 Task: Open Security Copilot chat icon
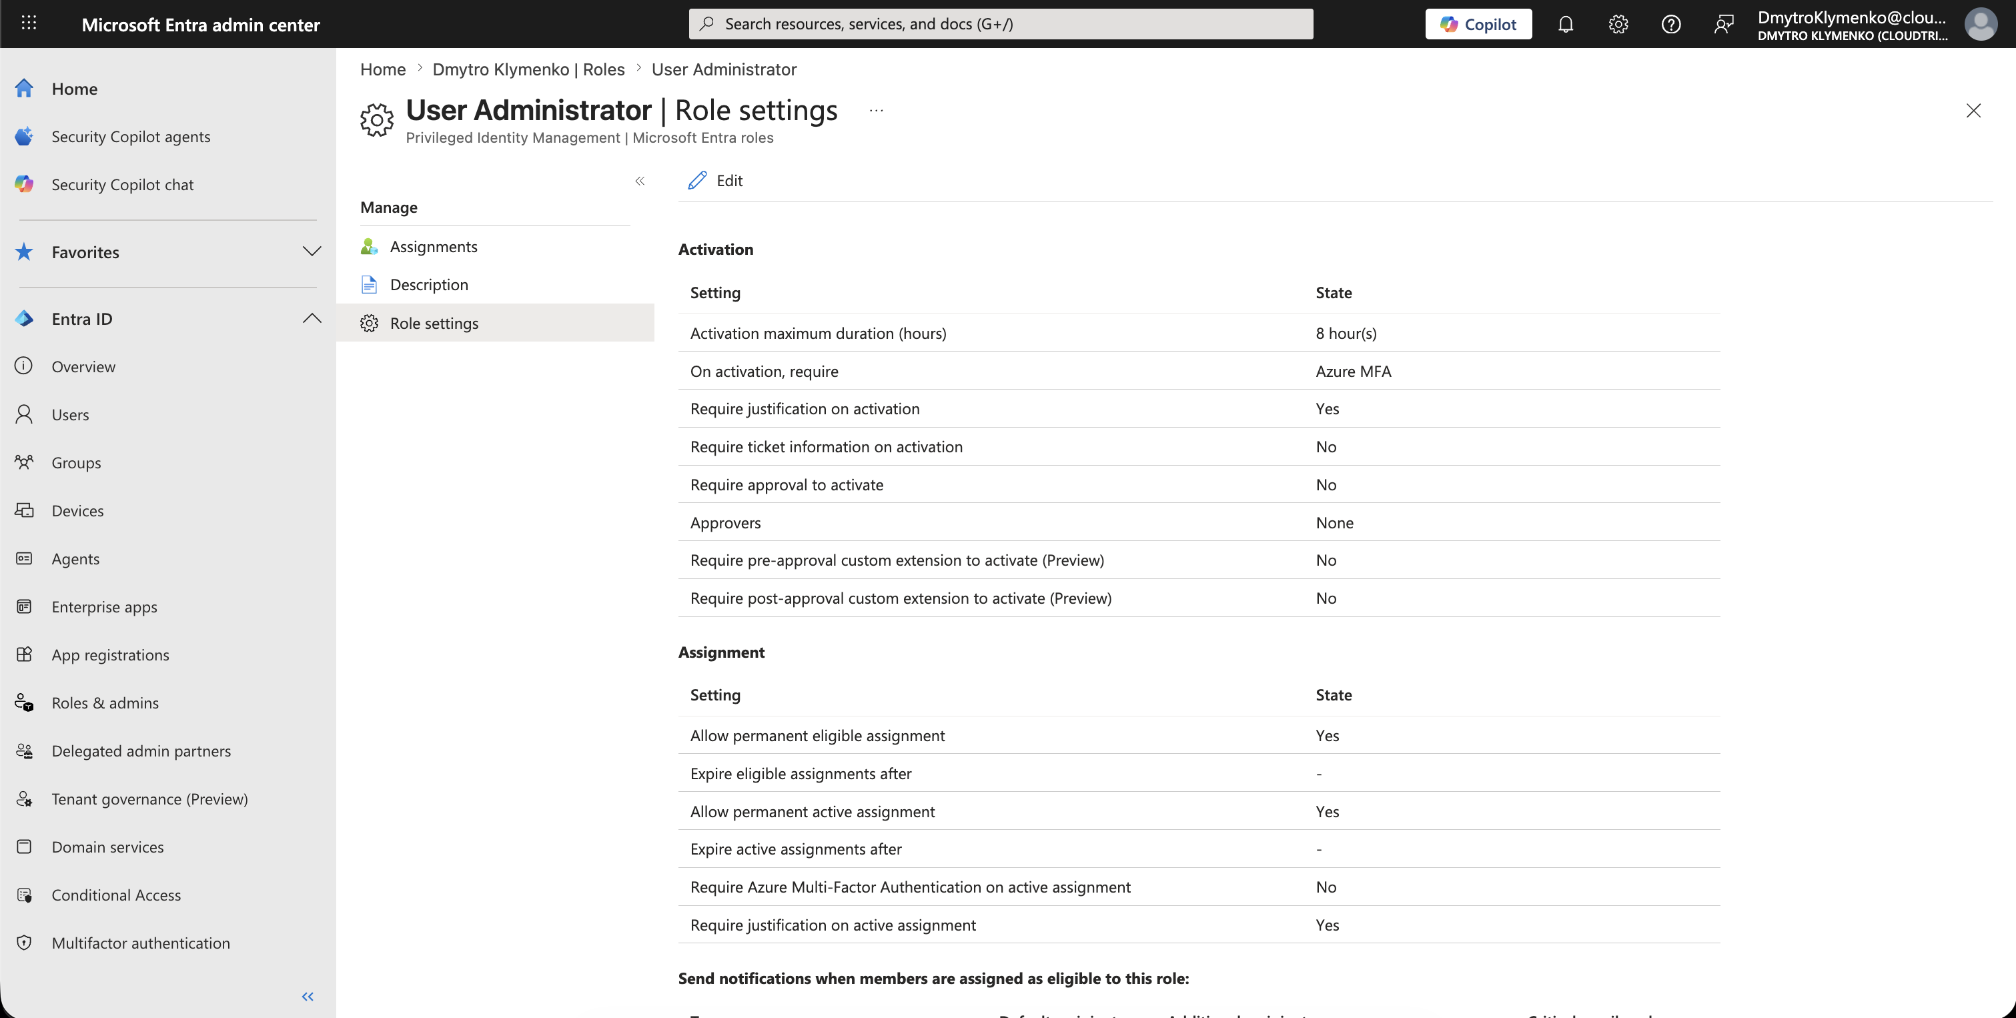point(24,184)
